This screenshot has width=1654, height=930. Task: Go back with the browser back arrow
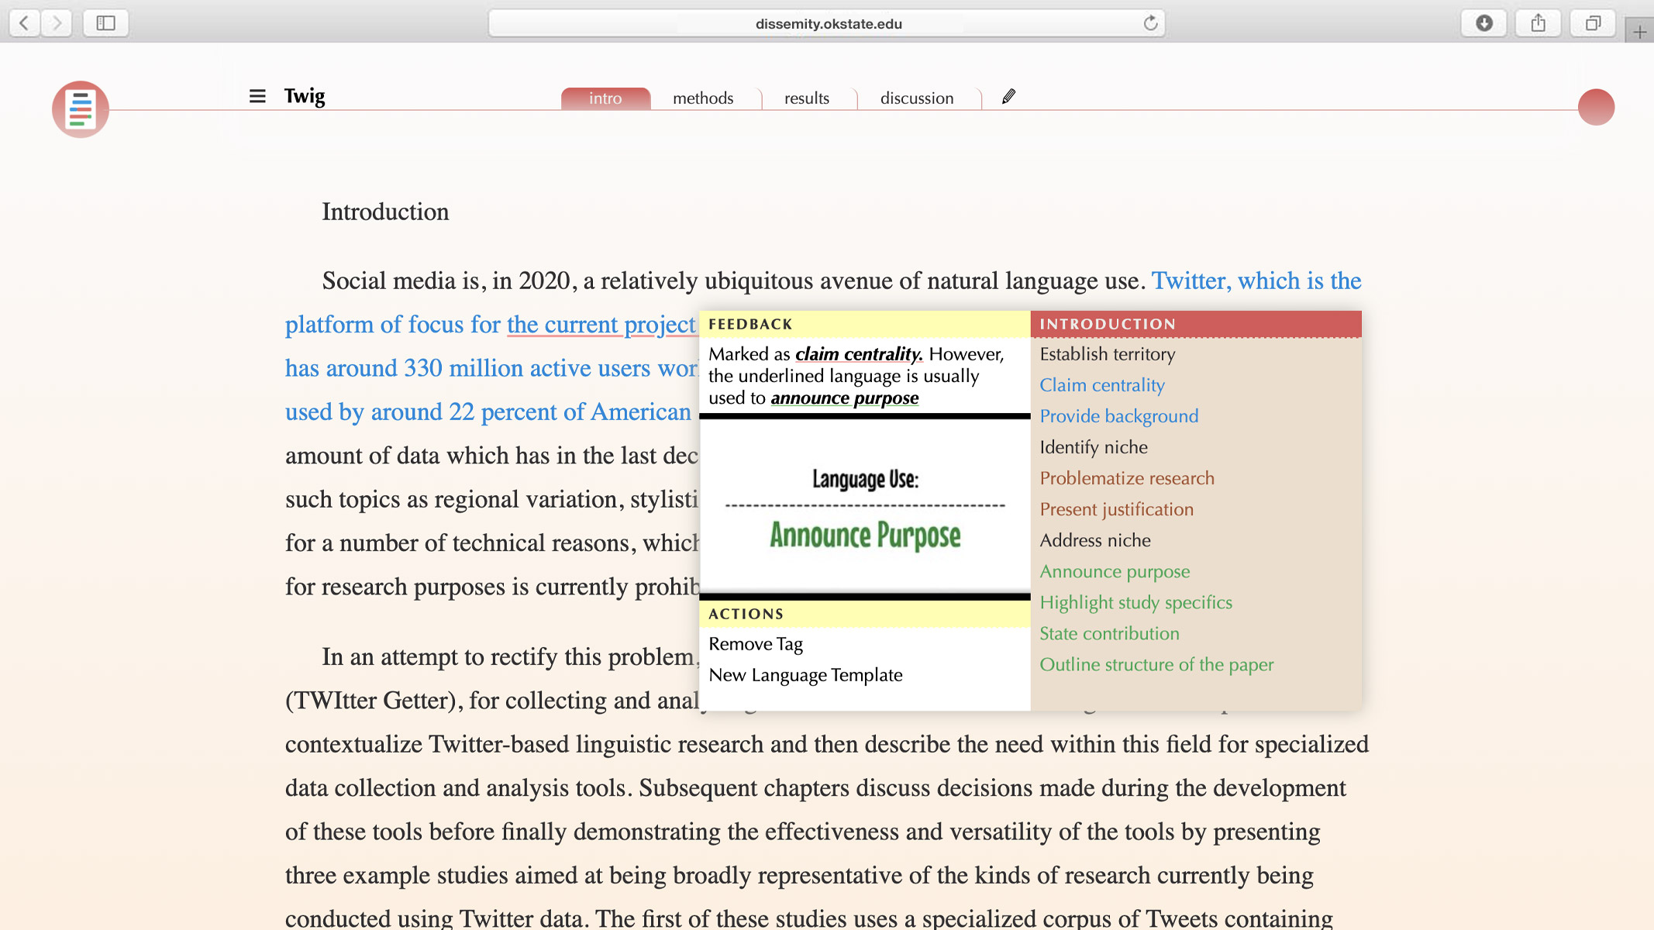click(x=25, y=22)
